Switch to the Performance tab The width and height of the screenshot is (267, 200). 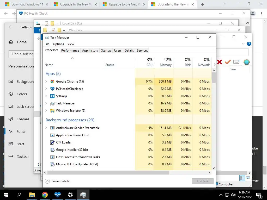pos(70,51)
